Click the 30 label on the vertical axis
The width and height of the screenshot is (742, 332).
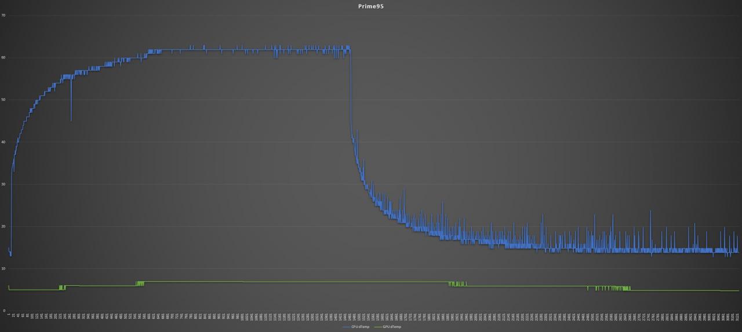click(x=3, y=185)
